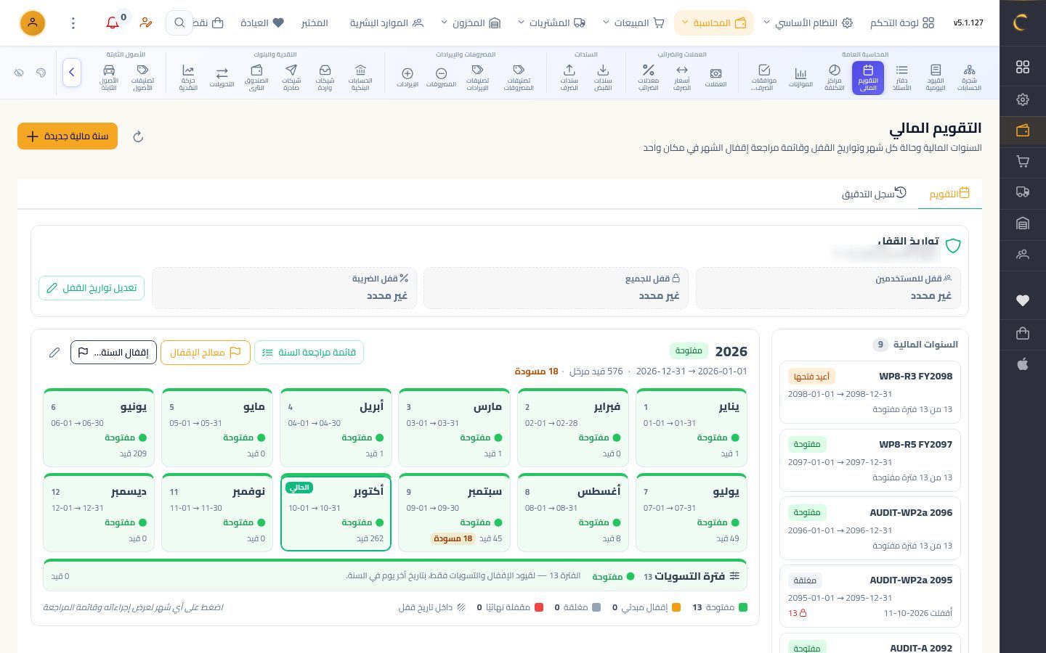Open القيود اليومية journal entries tool
This screenshot has width=1046, height=653.
pos(936,78)
